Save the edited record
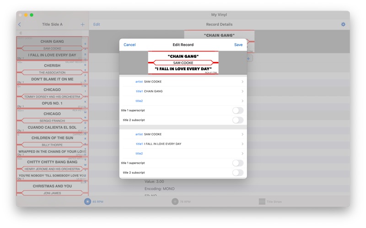 (238, 45)
